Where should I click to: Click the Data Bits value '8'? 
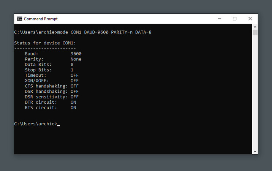[72, 65]
